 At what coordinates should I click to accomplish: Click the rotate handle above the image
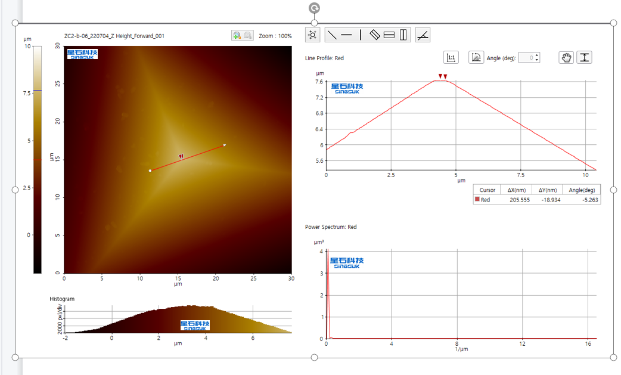(x=314, y=8)
